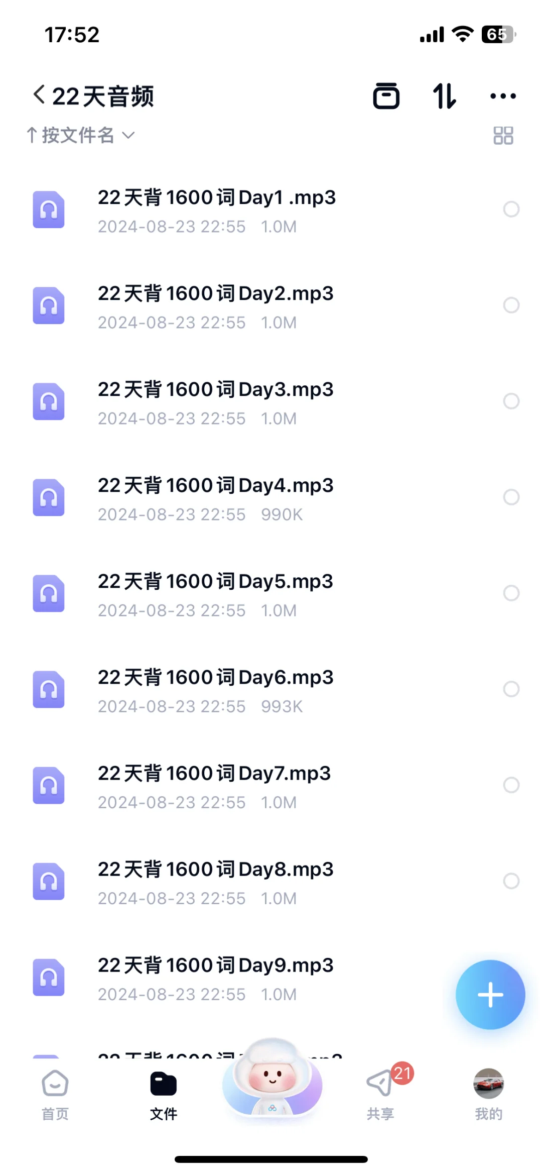Image resolution: width=542 pixels, height=1174 pixels.
Task: Select the Day1 .mp3 file radio circle
Action: 511,209
